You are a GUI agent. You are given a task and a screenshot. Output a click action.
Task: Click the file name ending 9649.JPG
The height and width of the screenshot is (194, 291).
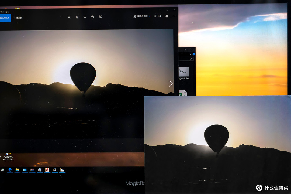coord(183,79)
